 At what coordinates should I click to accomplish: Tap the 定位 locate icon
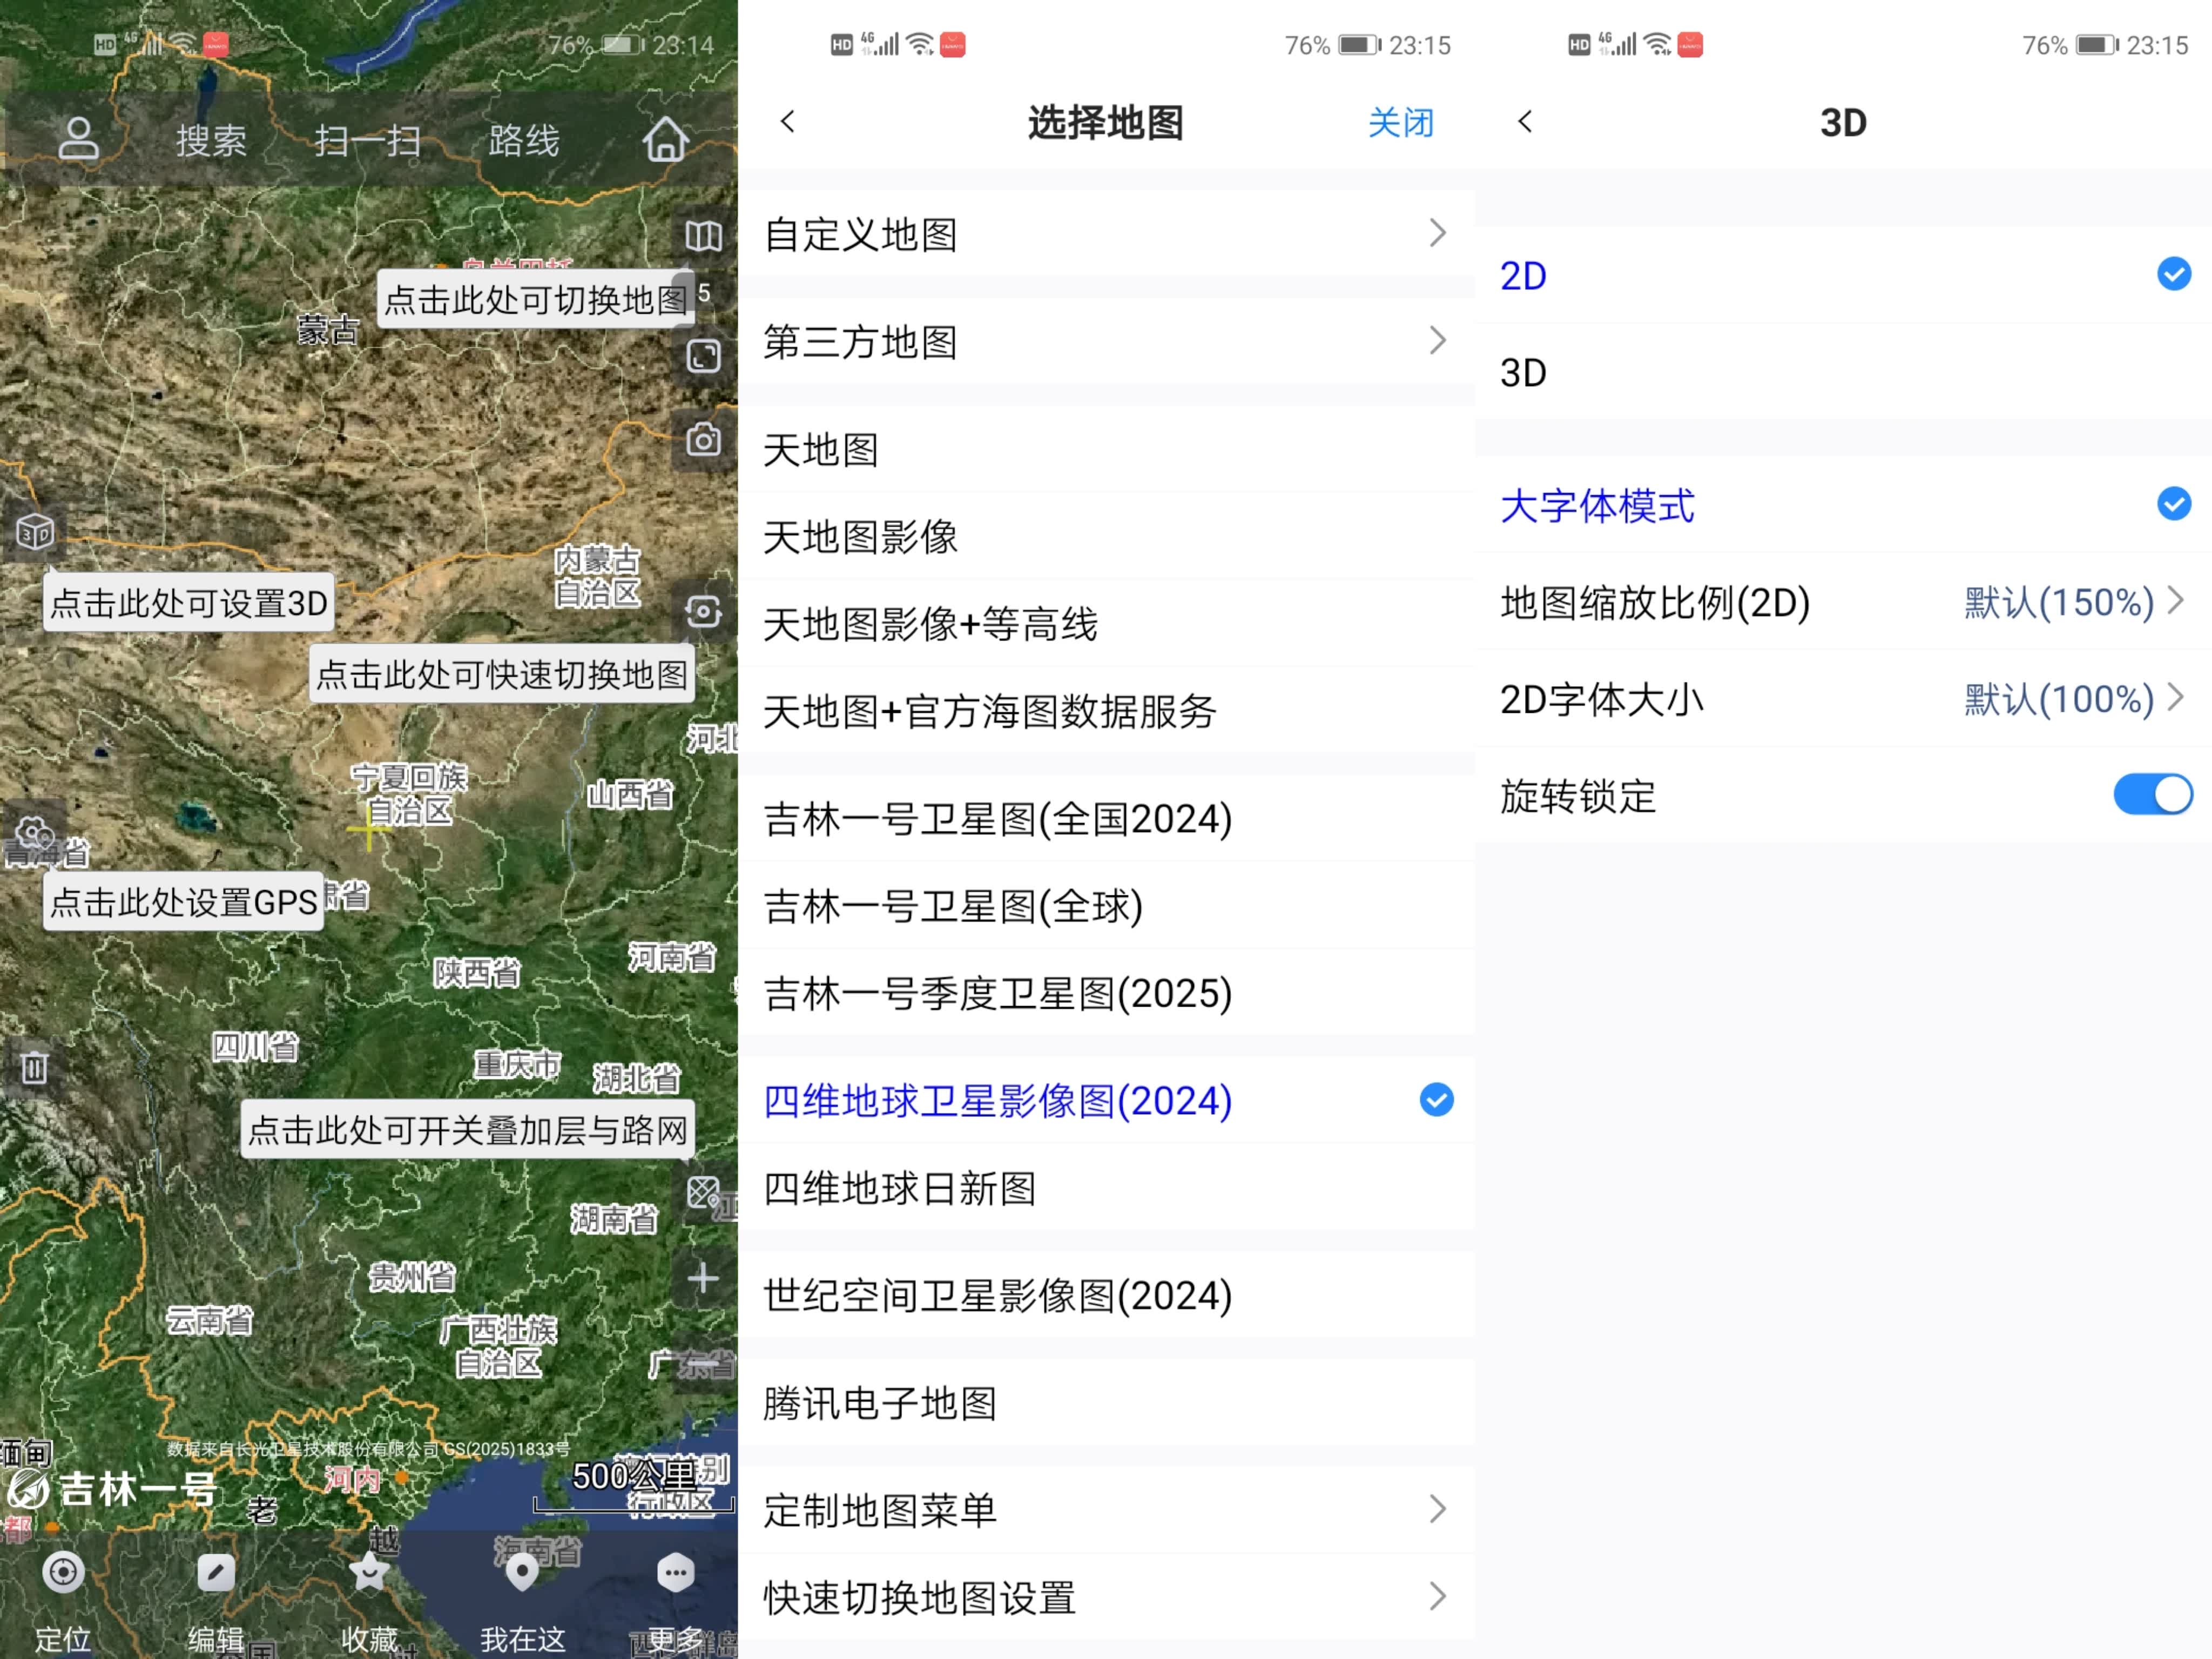63,1573
